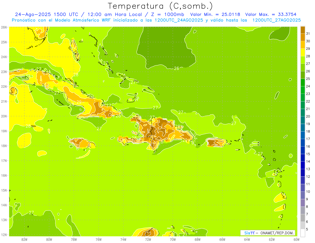Click the 76W longitude axis label
Viewport: 315px width, 243px height.
click(98, 239)
